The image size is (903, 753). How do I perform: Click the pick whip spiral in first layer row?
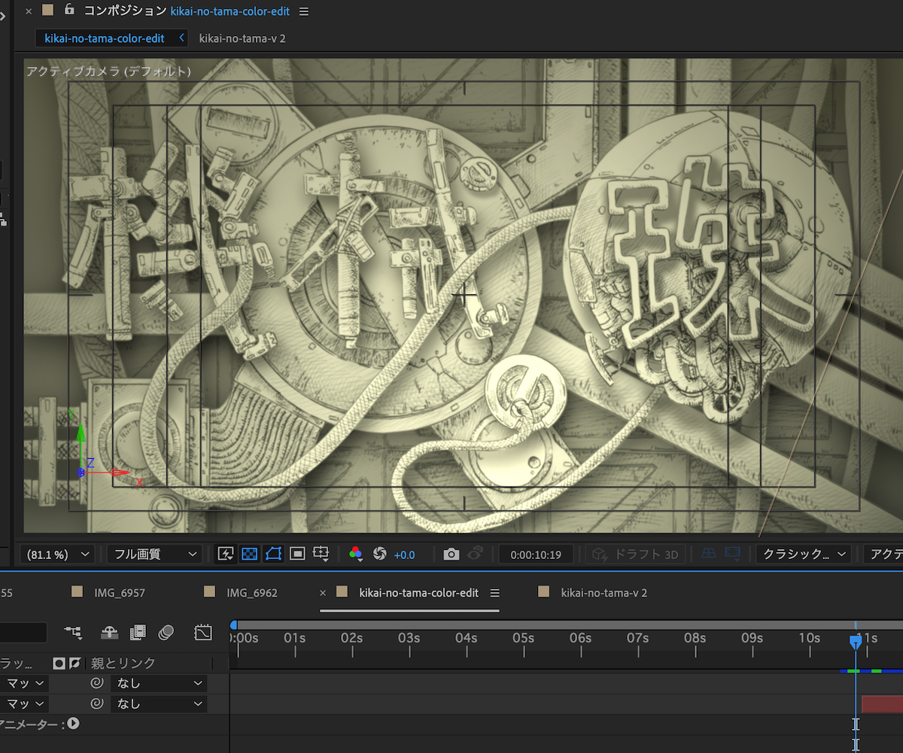[96, 683]
